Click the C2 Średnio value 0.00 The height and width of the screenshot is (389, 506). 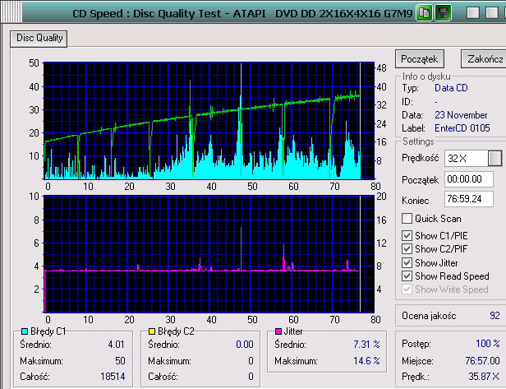[245, 345]
